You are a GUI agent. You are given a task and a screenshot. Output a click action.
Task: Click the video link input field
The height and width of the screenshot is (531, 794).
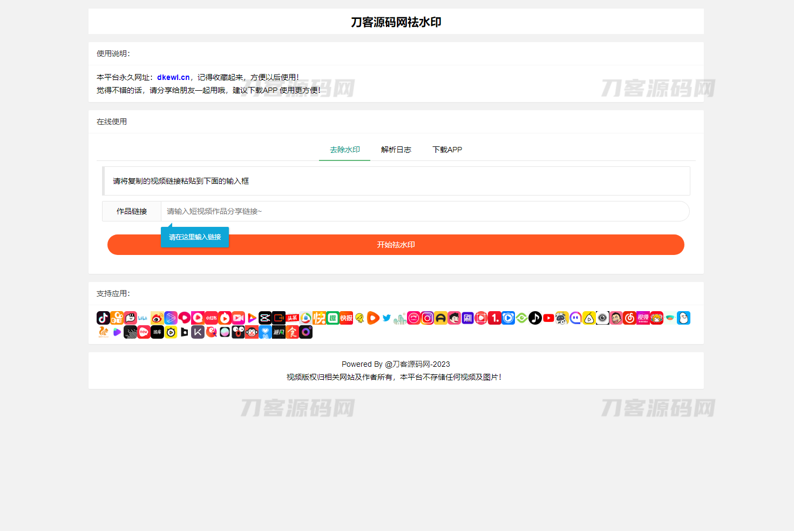tap(378, 211)
